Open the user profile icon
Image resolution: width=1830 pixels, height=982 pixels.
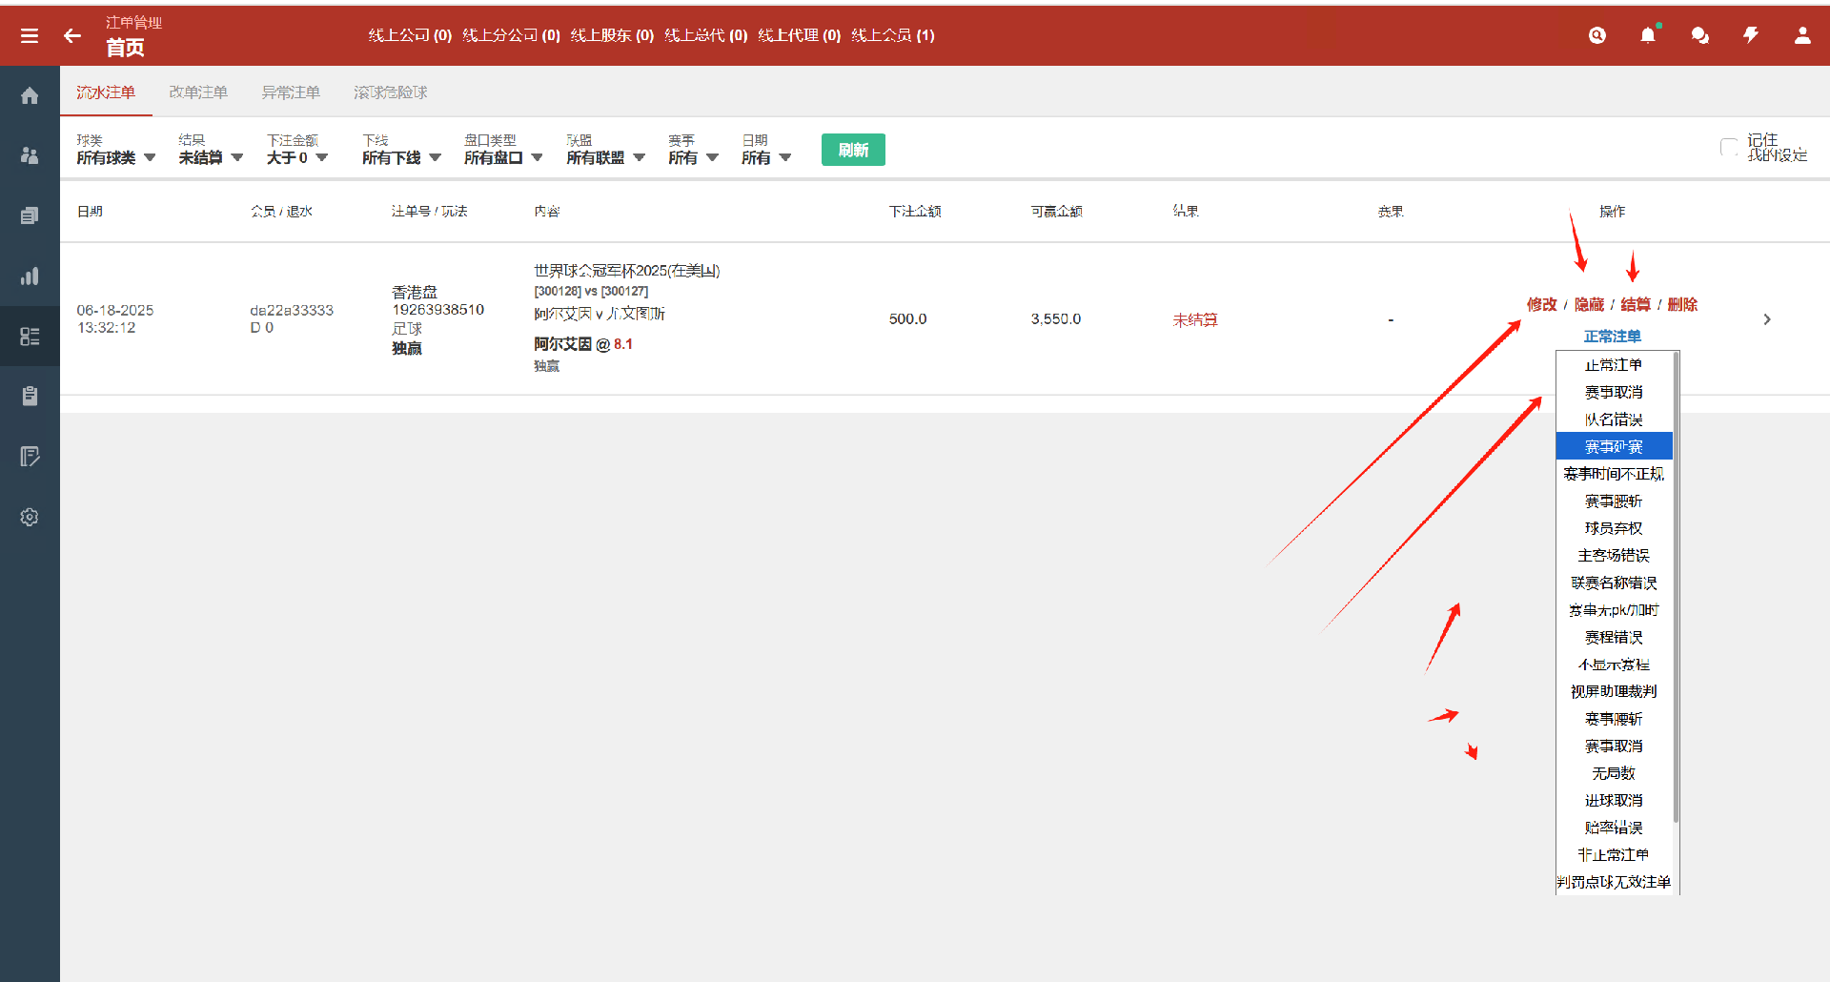tap(1802, 36)
